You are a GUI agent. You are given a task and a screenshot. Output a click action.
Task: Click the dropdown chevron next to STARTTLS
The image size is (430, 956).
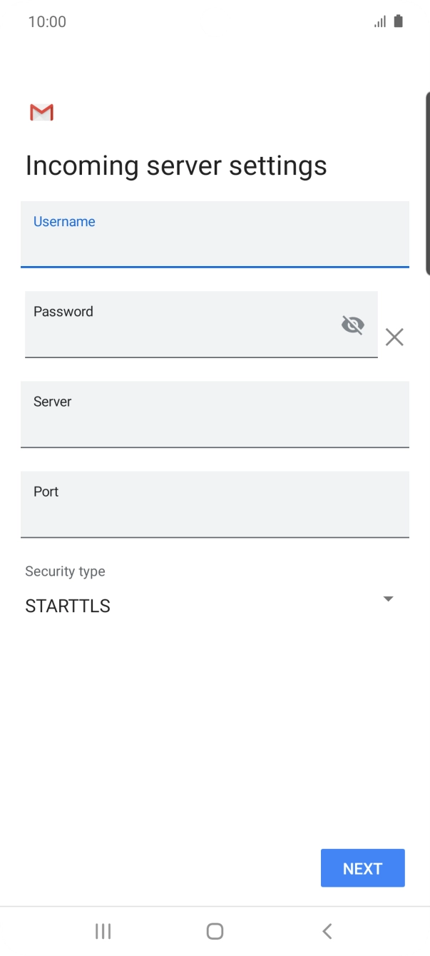[389, 599]
